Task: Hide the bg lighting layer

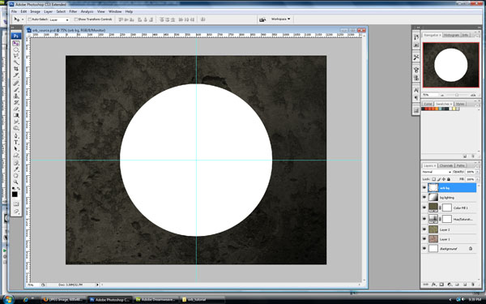Action: coord(424,197)
